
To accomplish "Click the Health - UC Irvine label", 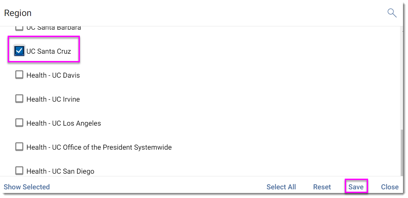I will 53,99.
